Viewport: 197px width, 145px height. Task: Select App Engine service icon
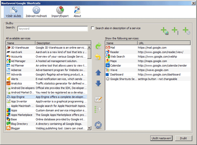coord(9,97)
